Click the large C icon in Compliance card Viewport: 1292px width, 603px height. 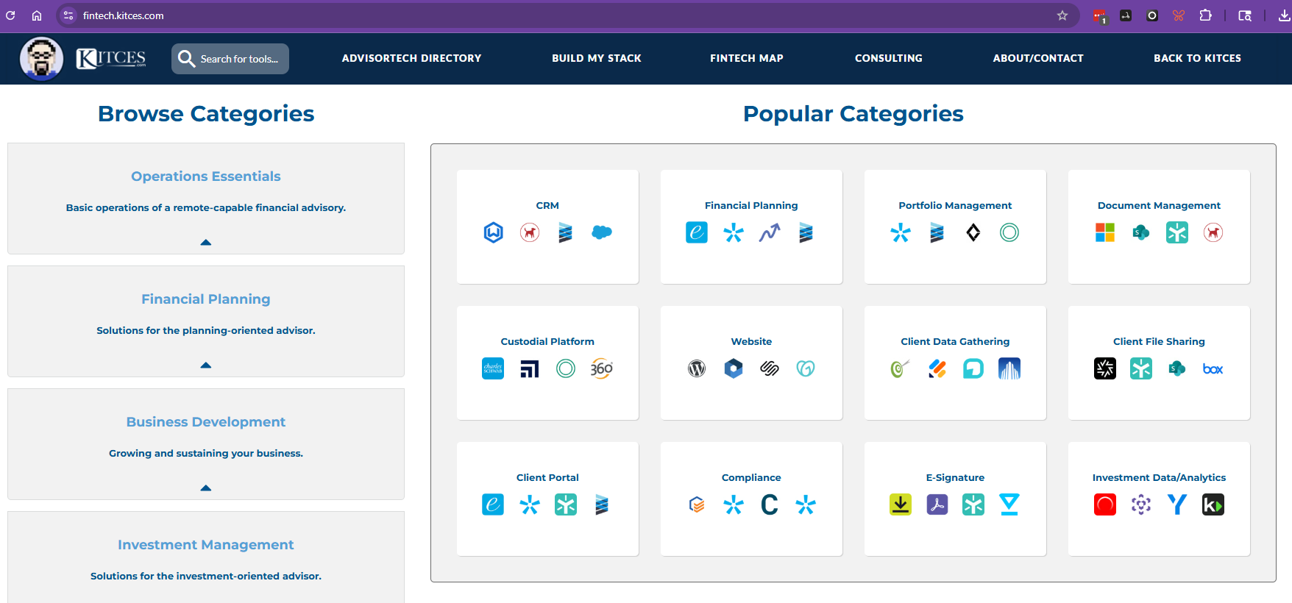pos(770,504)
